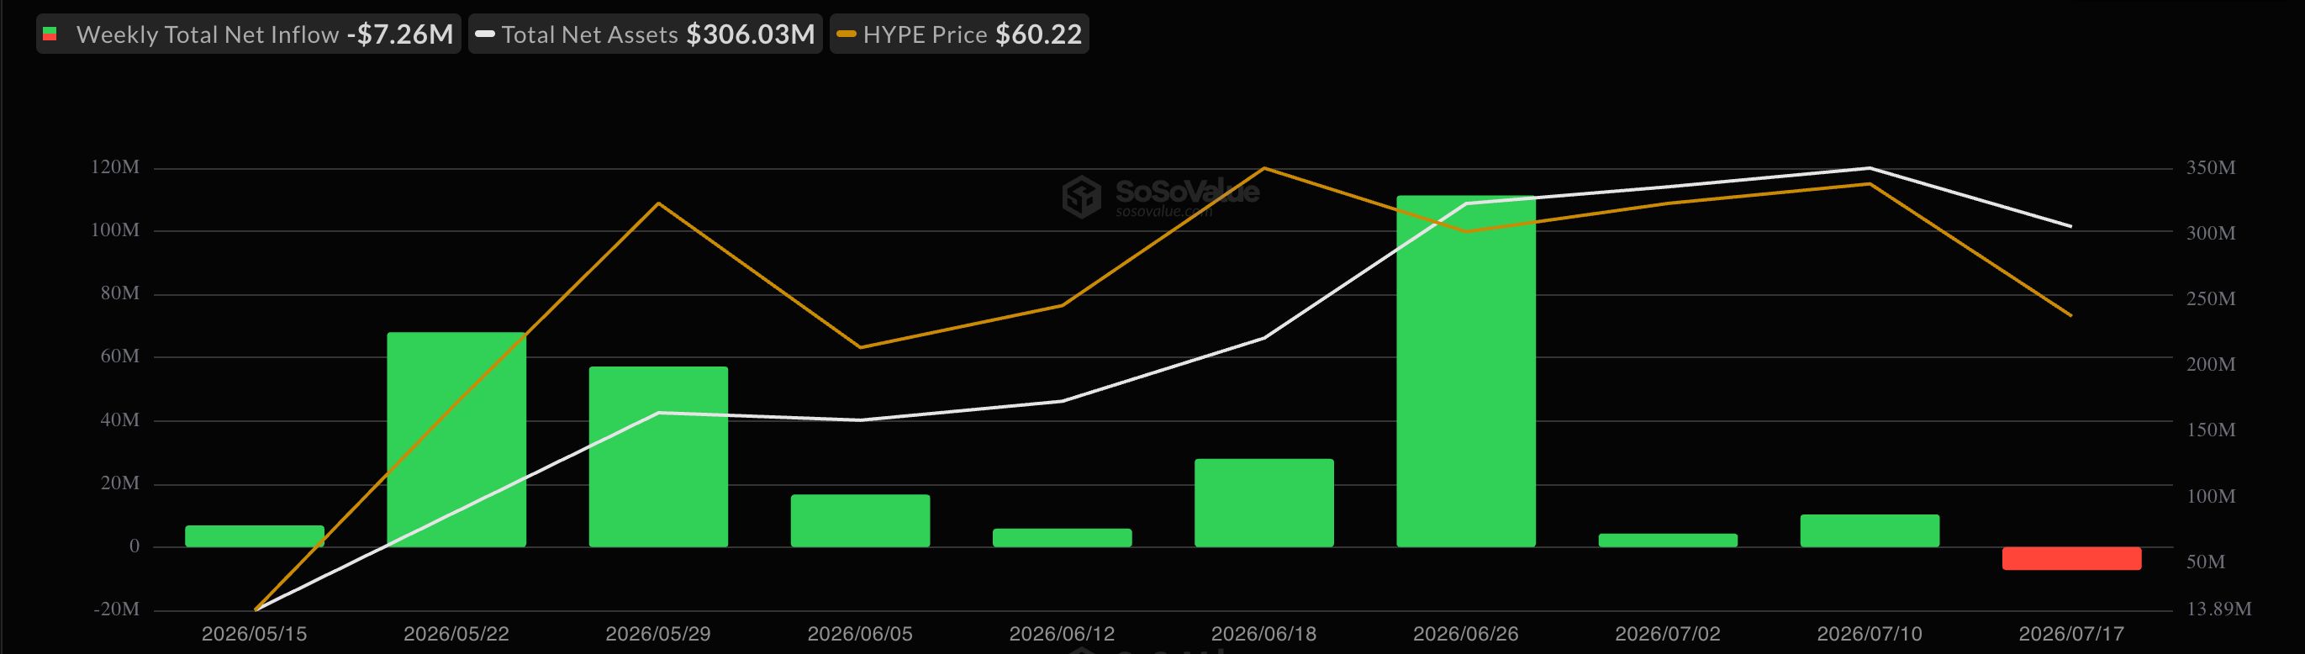The width and height of the screenshot is (2305, 654).
Task: Select the red 2026/07/17 outflow bar
Action: [2071, 558]
